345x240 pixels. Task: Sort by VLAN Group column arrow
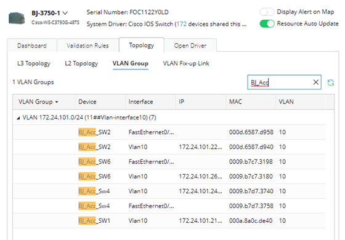[57, 102]
